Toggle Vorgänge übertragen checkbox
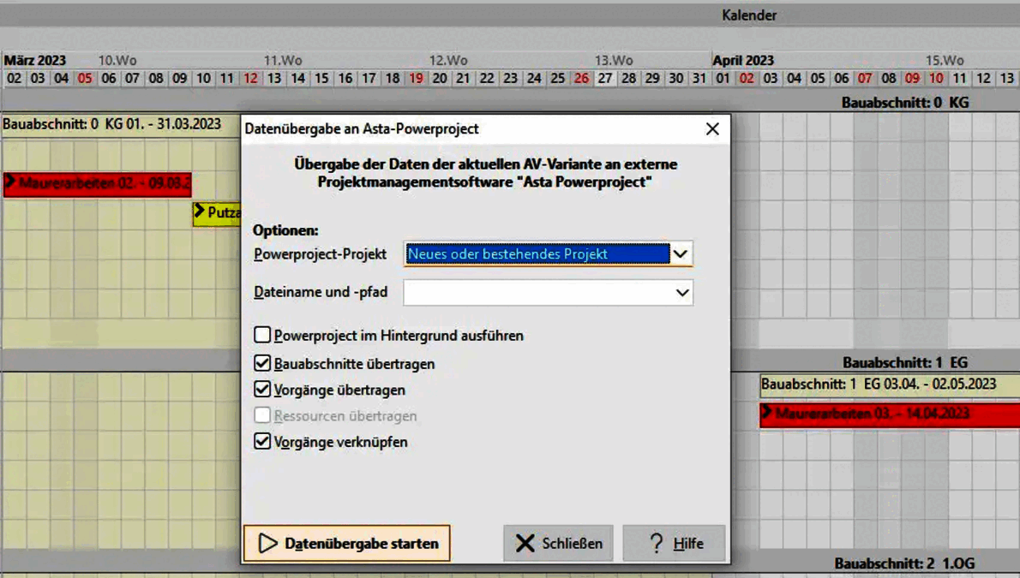This screenshot has height=578, width=1020. tap(262, 389)
